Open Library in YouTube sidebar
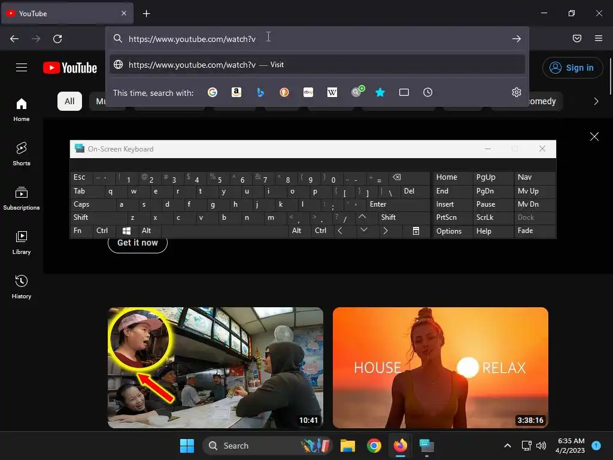 [x=22, y=243]
